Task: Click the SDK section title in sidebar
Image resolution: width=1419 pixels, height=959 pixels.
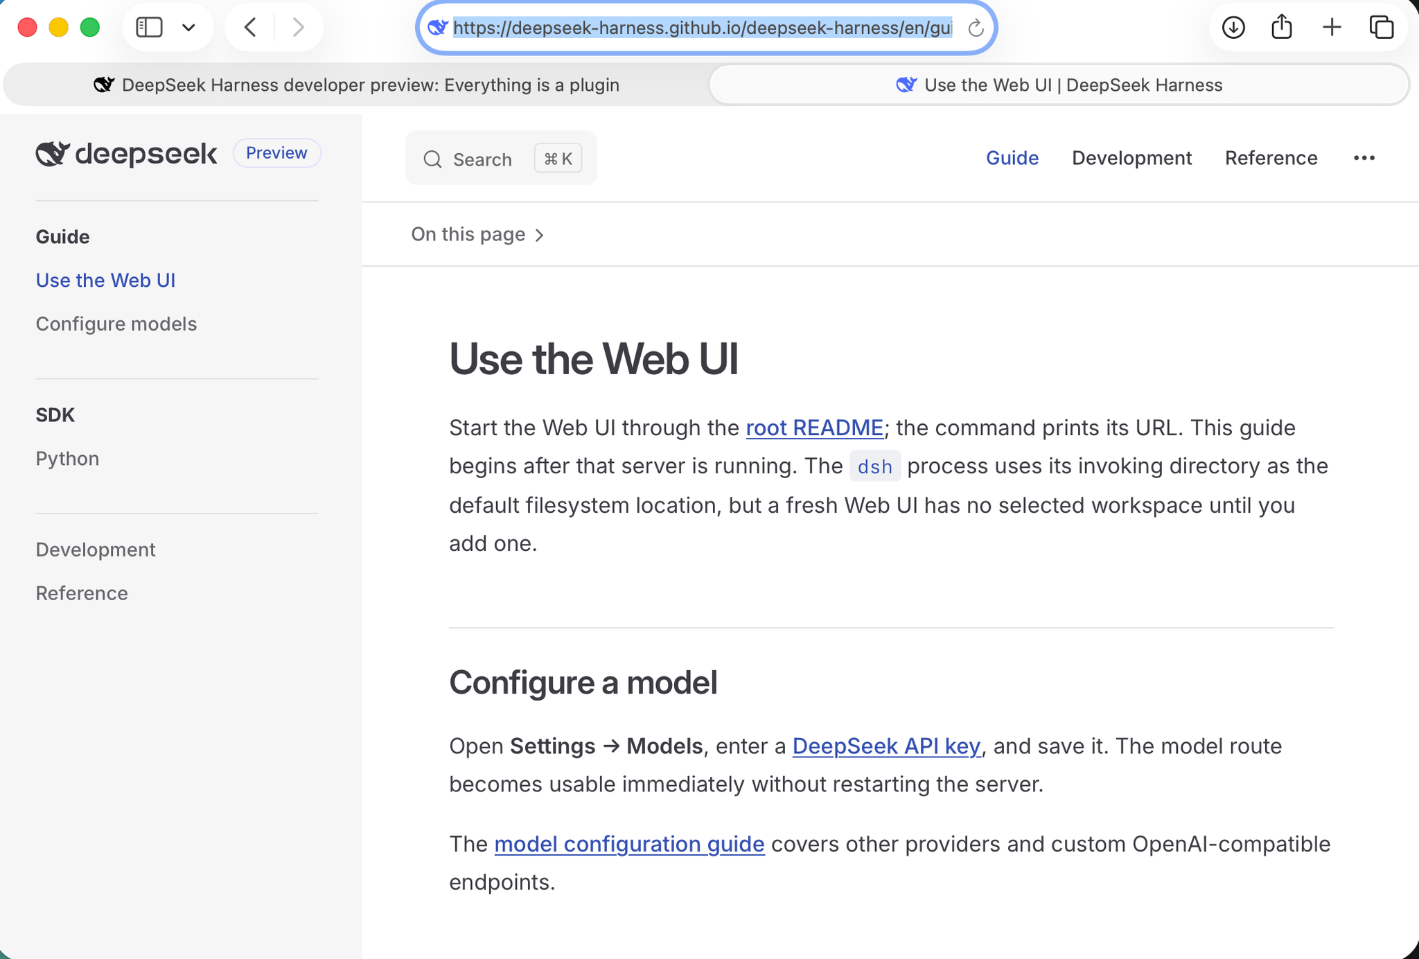Action: [x=55, y=415]
